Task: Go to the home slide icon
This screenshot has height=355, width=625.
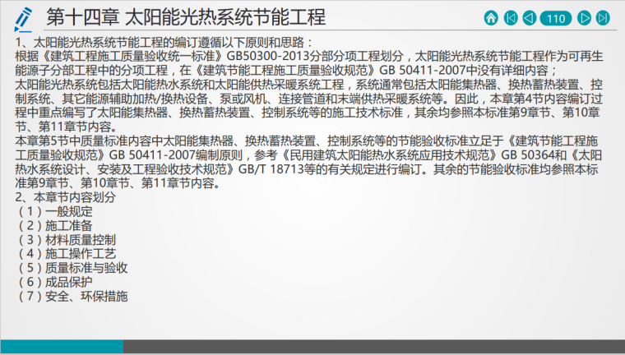Action: pos(491,17)
